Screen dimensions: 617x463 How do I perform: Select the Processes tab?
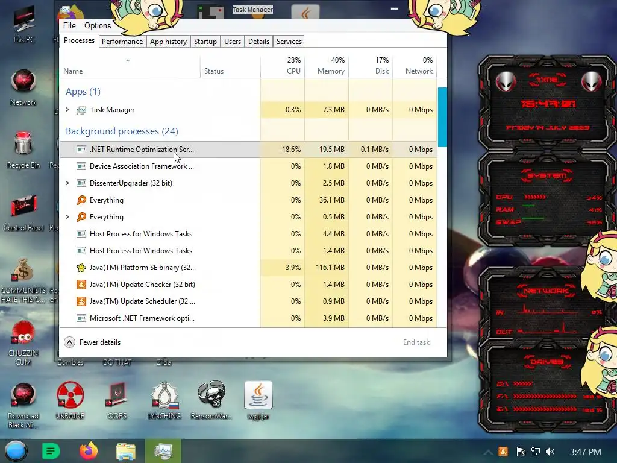click(x=79, y=40)
